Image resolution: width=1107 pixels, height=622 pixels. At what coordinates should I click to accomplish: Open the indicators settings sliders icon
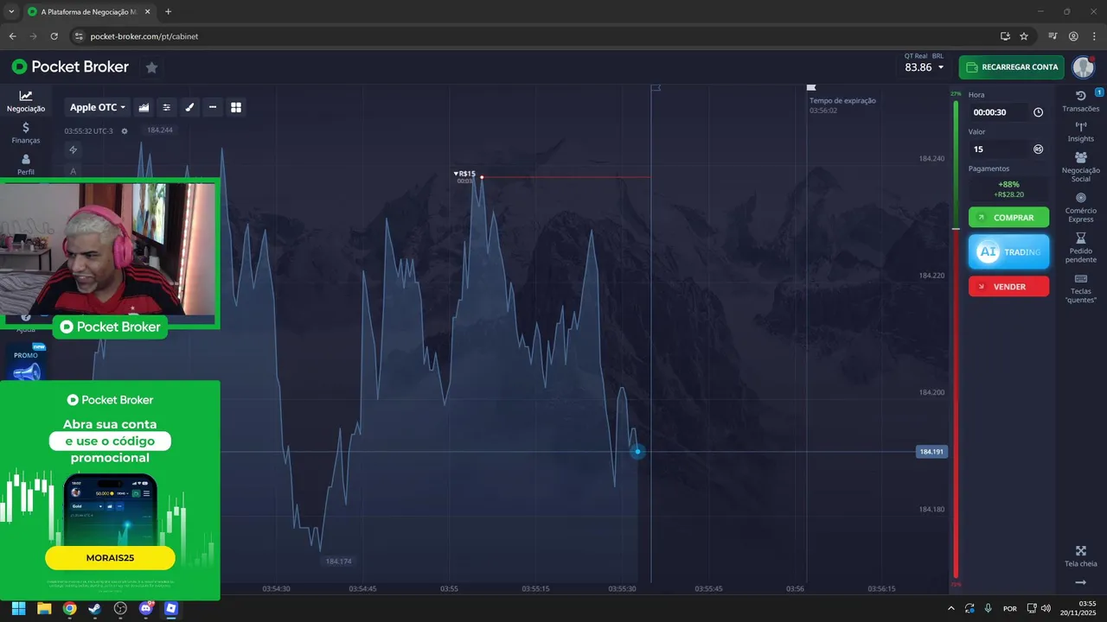pos(167,107)
